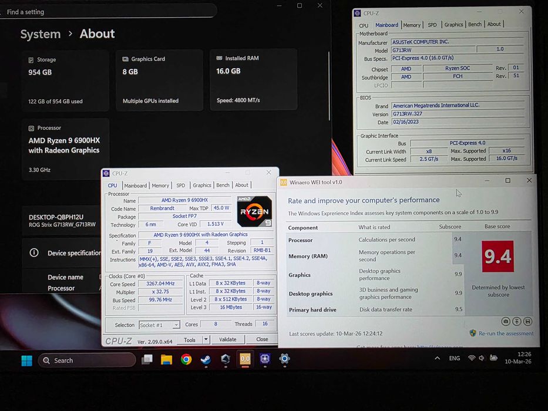Click the Ryzen 9 logo in CPU-Z
The width and height of the screenshot is (548, 411).
[x=254, y=211]
